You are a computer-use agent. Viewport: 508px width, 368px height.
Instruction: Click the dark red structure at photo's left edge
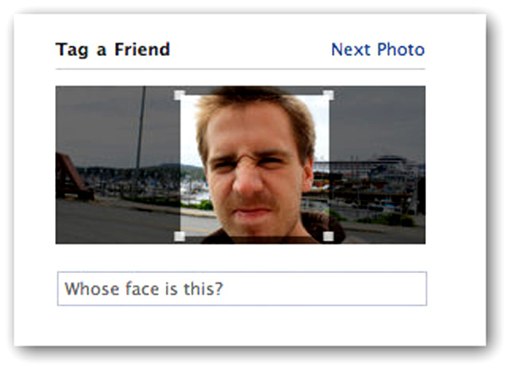[68, 178]
